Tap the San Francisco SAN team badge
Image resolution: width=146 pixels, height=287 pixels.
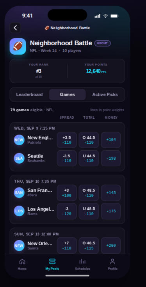pos(19,193)
